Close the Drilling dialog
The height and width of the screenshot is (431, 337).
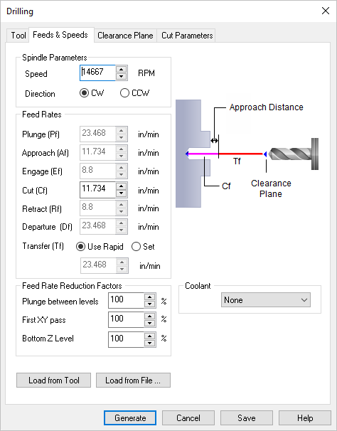pyautogui.click(x=326, y=11)
